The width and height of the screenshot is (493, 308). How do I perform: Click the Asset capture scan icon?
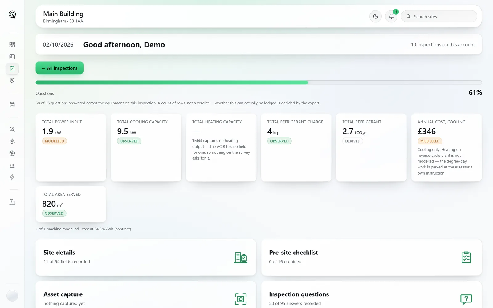[x=241, y=299]
